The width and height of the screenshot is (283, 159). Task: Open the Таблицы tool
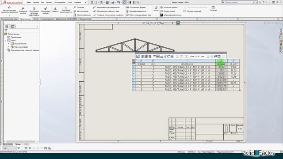click(x=213, y=9)
